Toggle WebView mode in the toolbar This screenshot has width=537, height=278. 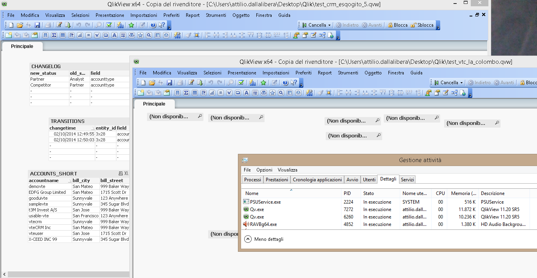pos(331,35)
